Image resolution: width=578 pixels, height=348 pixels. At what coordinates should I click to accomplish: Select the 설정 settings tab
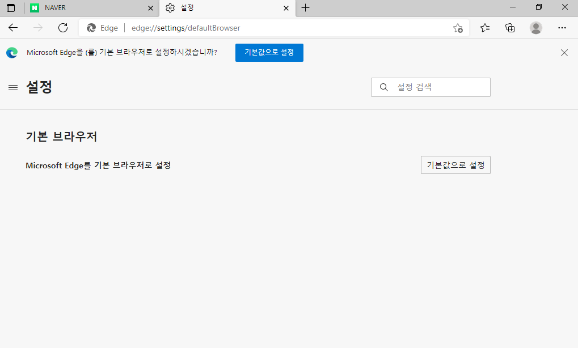point(227,8)
